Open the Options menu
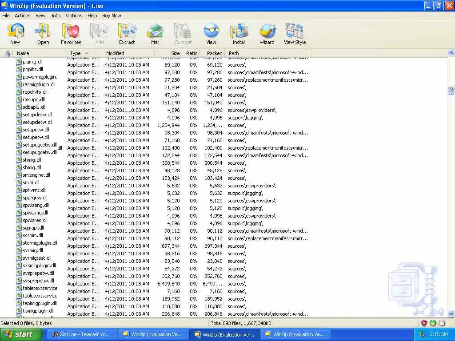 (74, 16)
